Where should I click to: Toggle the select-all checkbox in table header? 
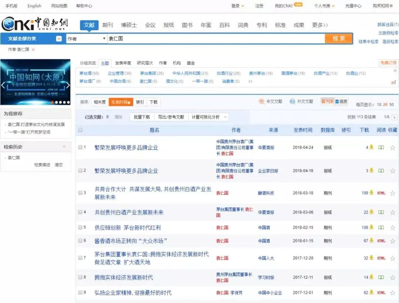click(81, 130)
